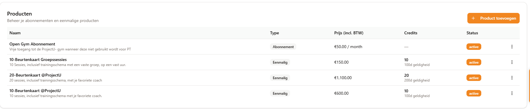Viewport: 530px width, 112px height.
Task: Open the 10-Beurtenkaart @ProjectU row options menu
Action: [x=512, y=93]
